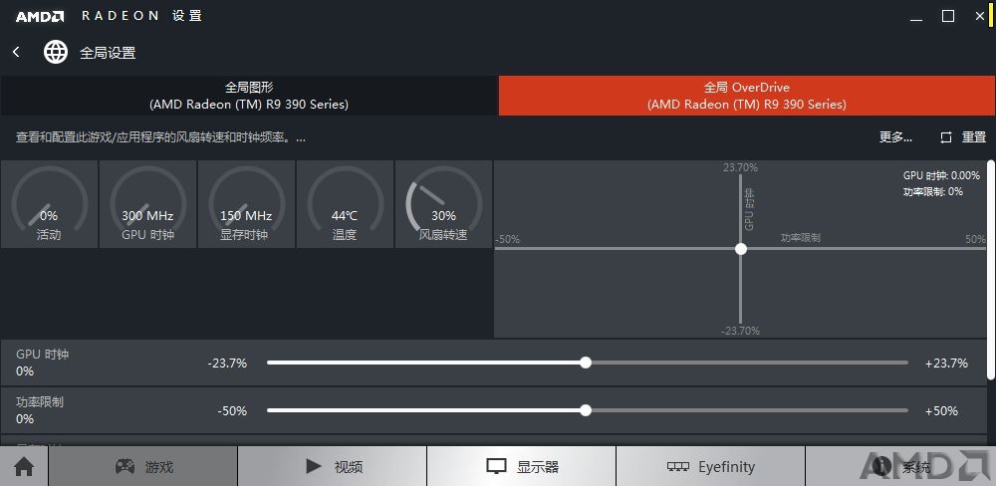Click the 更多... button
The width and height of the screenshot is (996, 486).
895,137
